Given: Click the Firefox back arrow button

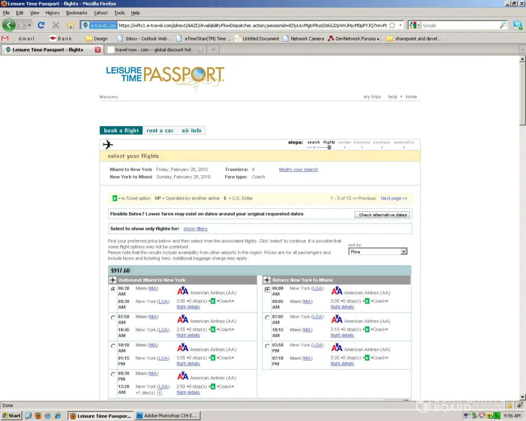Looking at the screenshot, I should (x=9, y=25).
